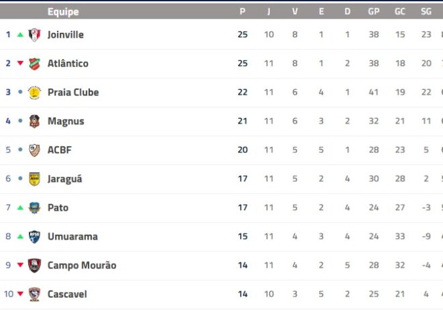Sort by the GP column header

pos(373,11)
